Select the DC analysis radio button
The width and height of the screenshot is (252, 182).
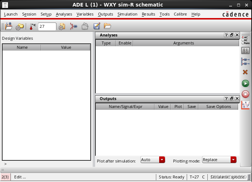coord(243,40)
